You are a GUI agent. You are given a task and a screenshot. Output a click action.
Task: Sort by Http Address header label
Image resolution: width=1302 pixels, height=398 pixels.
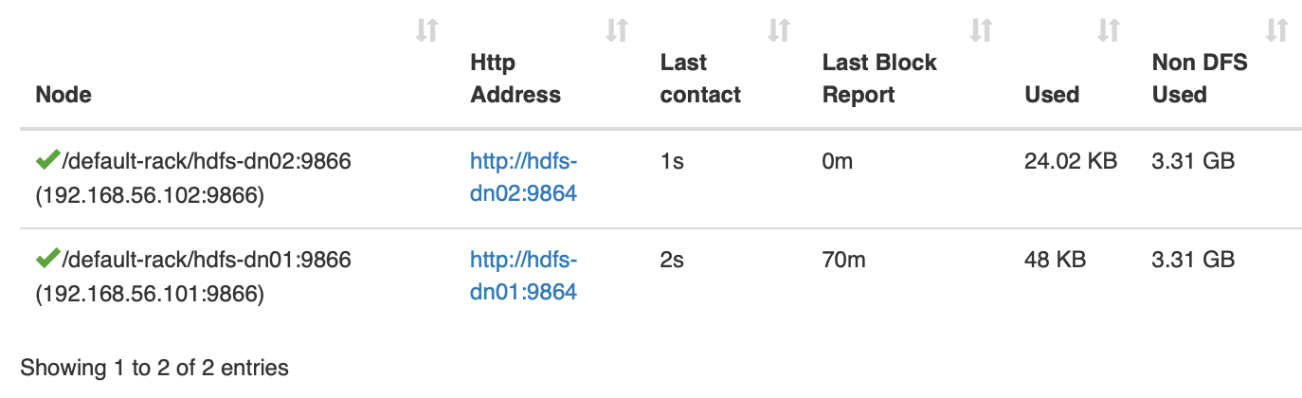point(515,79)
